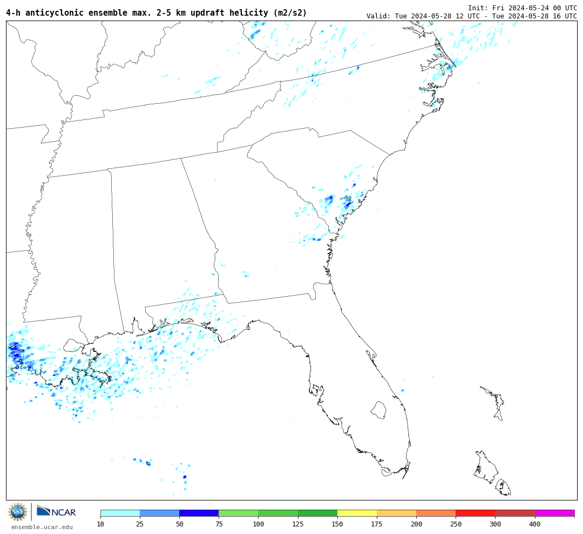Screen dimensions: 583x534
Task: Select the yellow 150-175 color swatch
Action: [x=357, y=513]
